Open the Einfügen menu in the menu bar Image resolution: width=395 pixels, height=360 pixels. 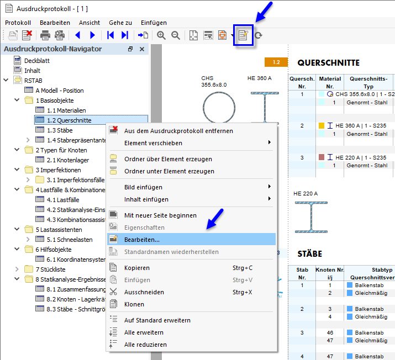click(x=154, y=23)
